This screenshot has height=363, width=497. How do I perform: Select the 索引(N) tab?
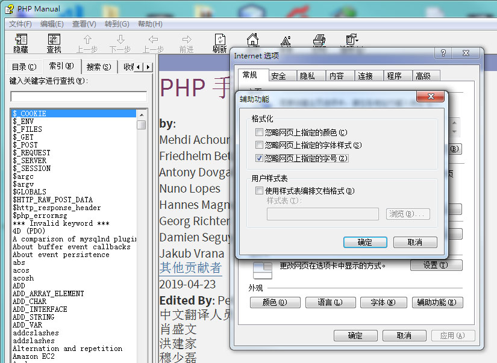click(61, 66)
